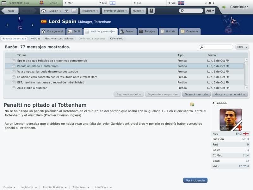The width and height of the screenshot is (253, 190).
Task: Expand Europa breadcrumb at bottom
Action: (x=9, y=187)
